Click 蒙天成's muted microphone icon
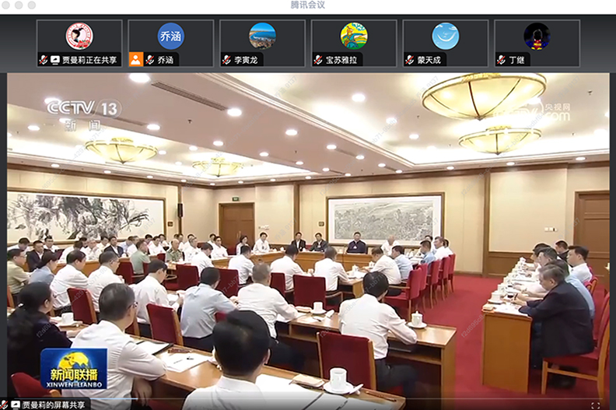The height and width of the screenshot is (410, 616). (410, 60)
